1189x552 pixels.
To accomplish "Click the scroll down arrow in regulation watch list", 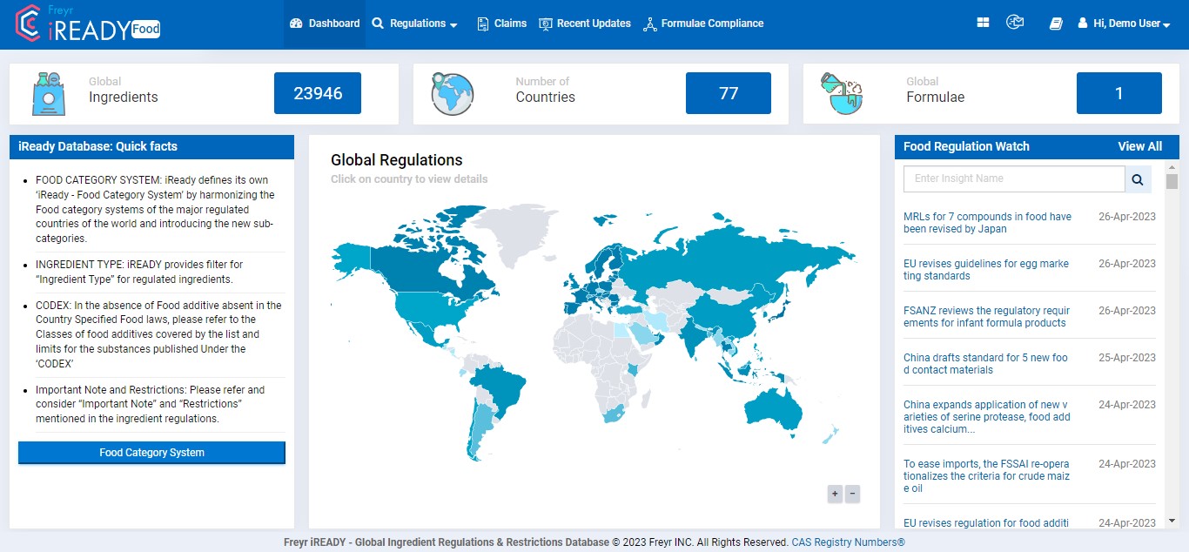I will point(1172,521).
